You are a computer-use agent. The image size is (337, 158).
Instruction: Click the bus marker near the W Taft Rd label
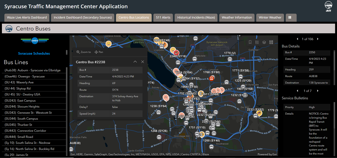[195, 39]
